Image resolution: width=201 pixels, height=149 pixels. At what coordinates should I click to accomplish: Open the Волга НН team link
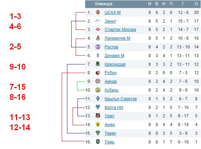(114, 108)
